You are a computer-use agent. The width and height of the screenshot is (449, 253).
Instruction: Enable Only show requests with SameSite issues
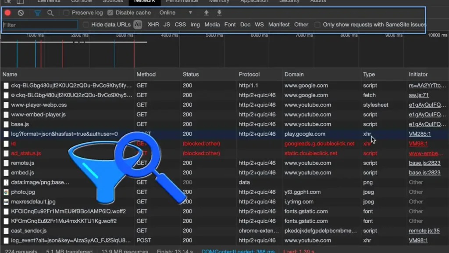[317, 25]
